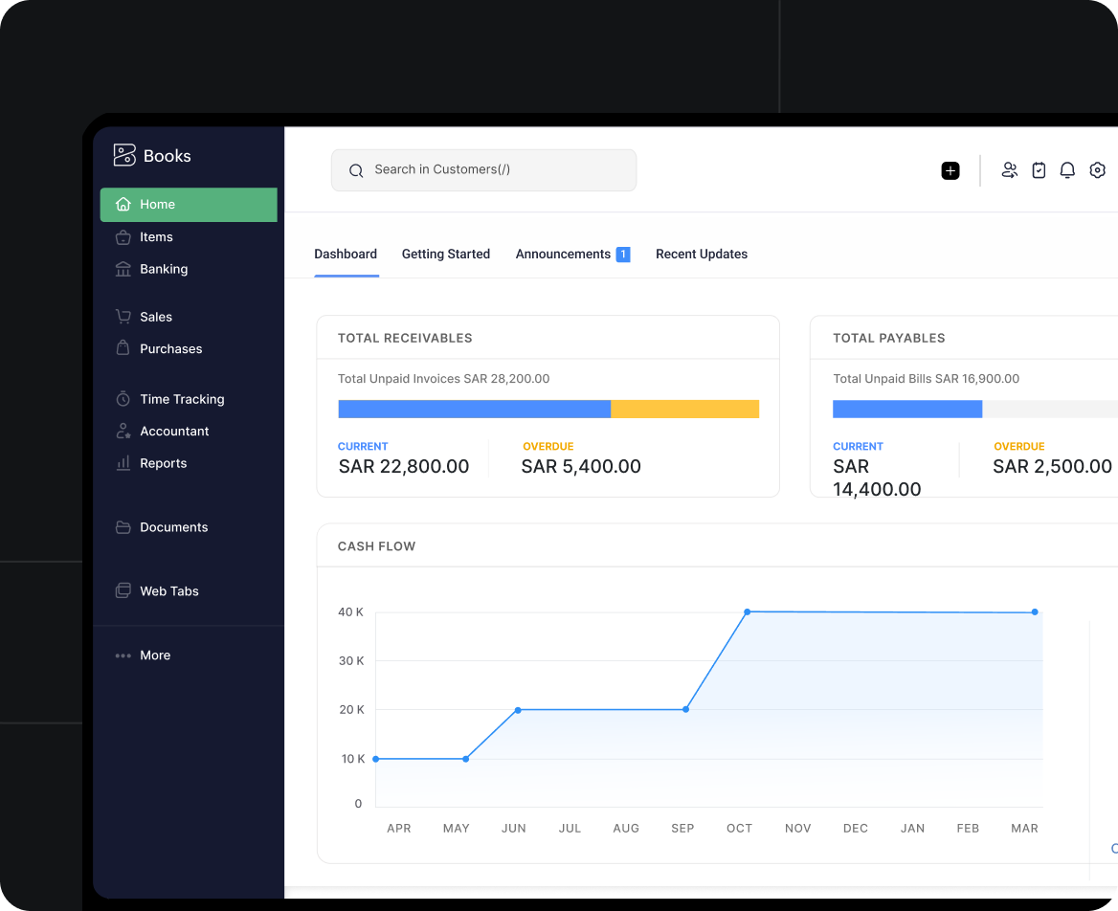Viewport: 1118px width, 911px height.
Task: Click the overdue SAR 5,400.00 amount
Action: tap(581, 467)
